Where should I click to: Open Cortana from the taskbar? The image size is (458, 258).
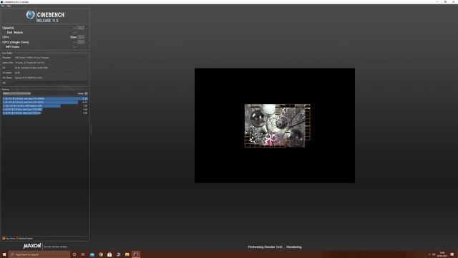coord(74,254)
